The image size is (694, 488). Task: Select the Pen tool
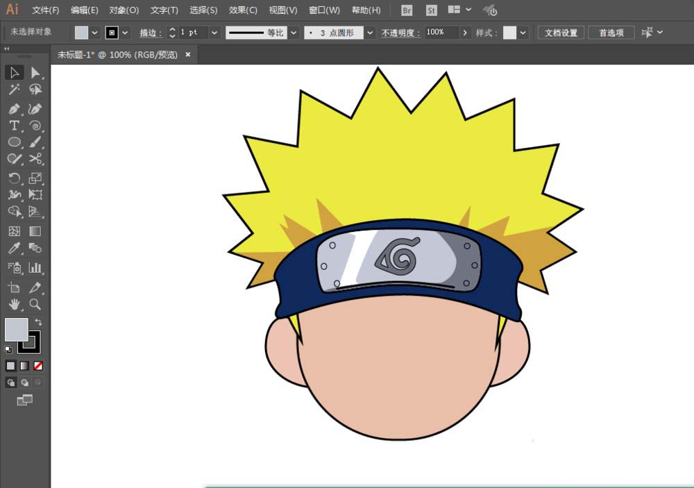point(14,109)
